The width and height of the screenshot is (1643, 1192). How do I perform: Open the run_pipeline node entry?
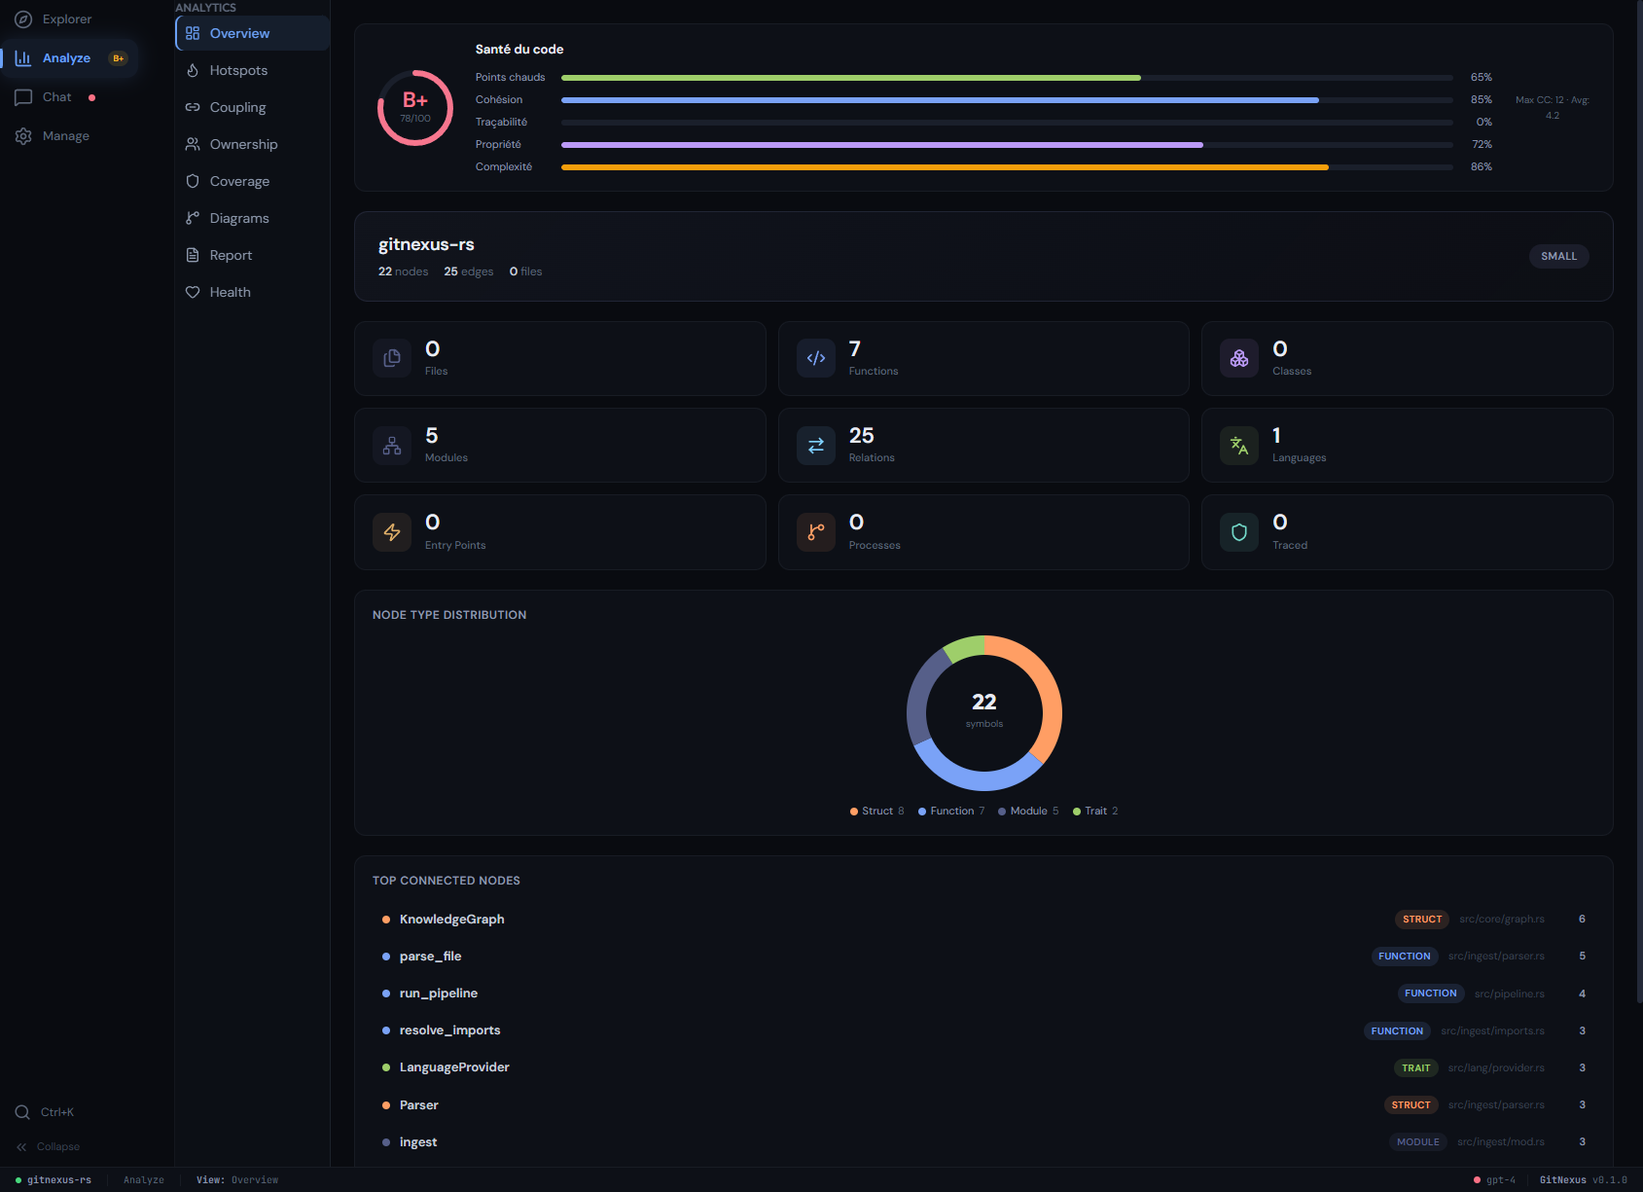[983, 993]
